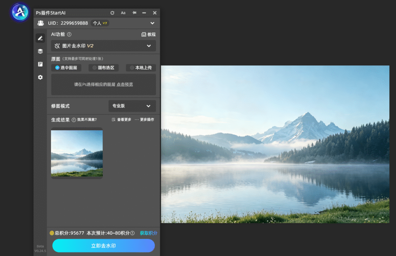Open the settings gear sidebar icon

point(40,77)
